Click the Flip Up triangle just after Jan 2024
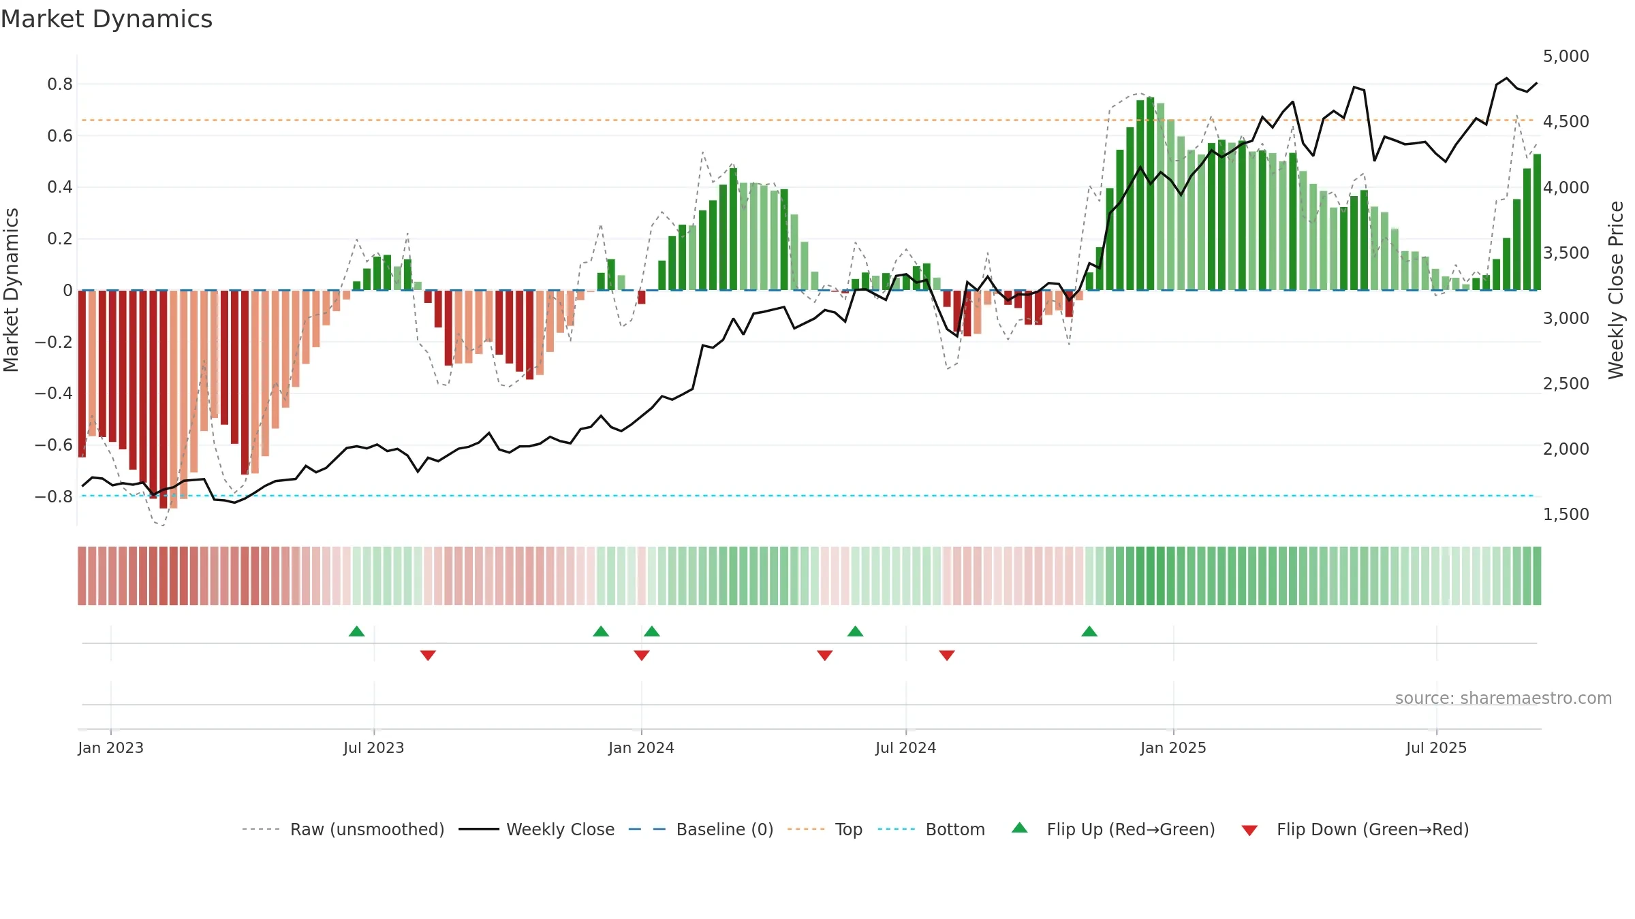1635x919 pixels. tap(652, 631)
